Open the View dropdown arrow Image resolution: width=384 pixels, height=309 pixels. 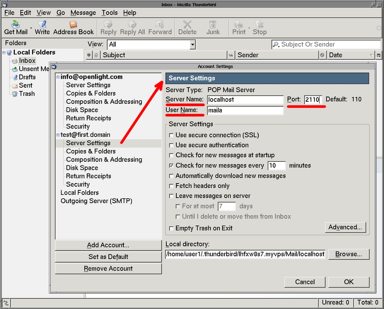point(192,45)
